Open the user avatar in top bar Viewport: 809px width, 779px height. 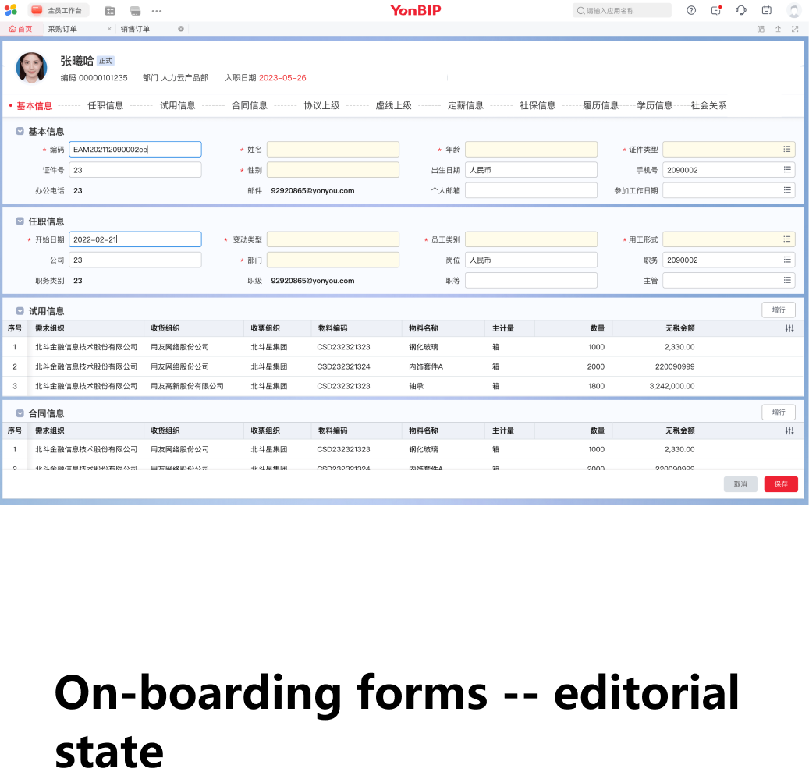(793, 10)
